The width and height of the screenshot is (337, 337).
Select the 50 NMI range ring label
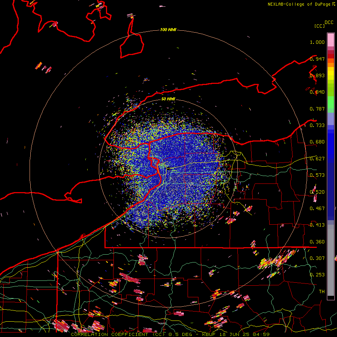pos(168,99)
